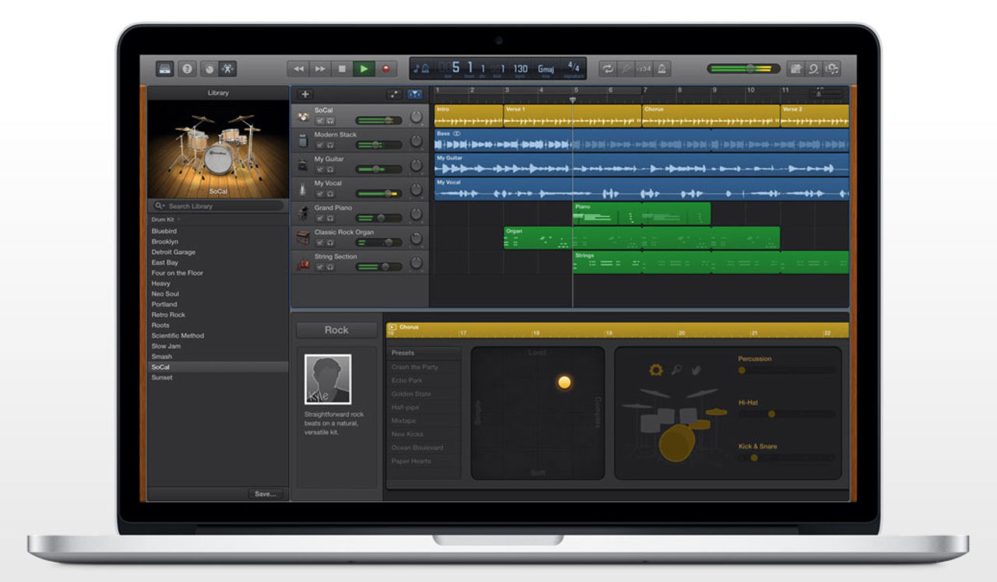
Task: Open the Gmaj key signature selector
Action: pos(545,68)
